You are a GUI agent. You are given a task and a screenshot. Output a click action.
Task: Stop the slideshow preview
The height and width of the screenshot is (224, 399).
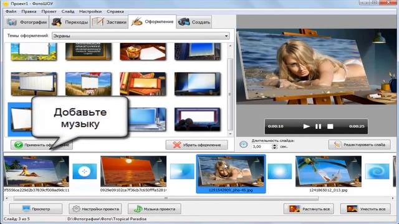[330, 126]
